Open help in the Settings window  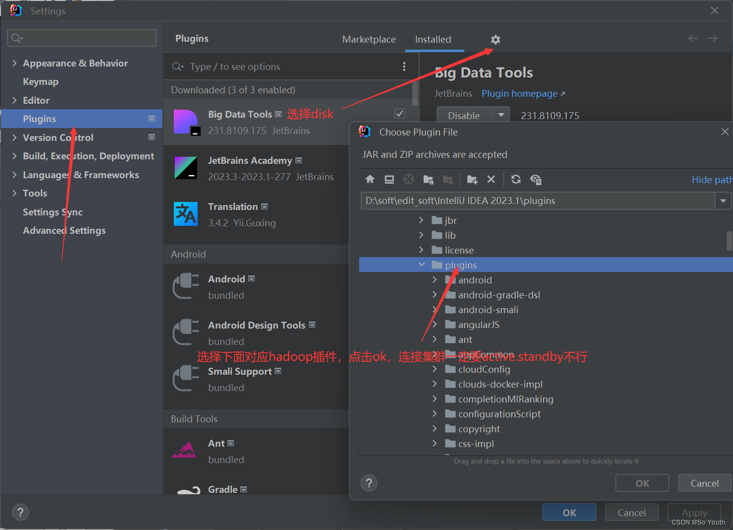coord(20,512)
